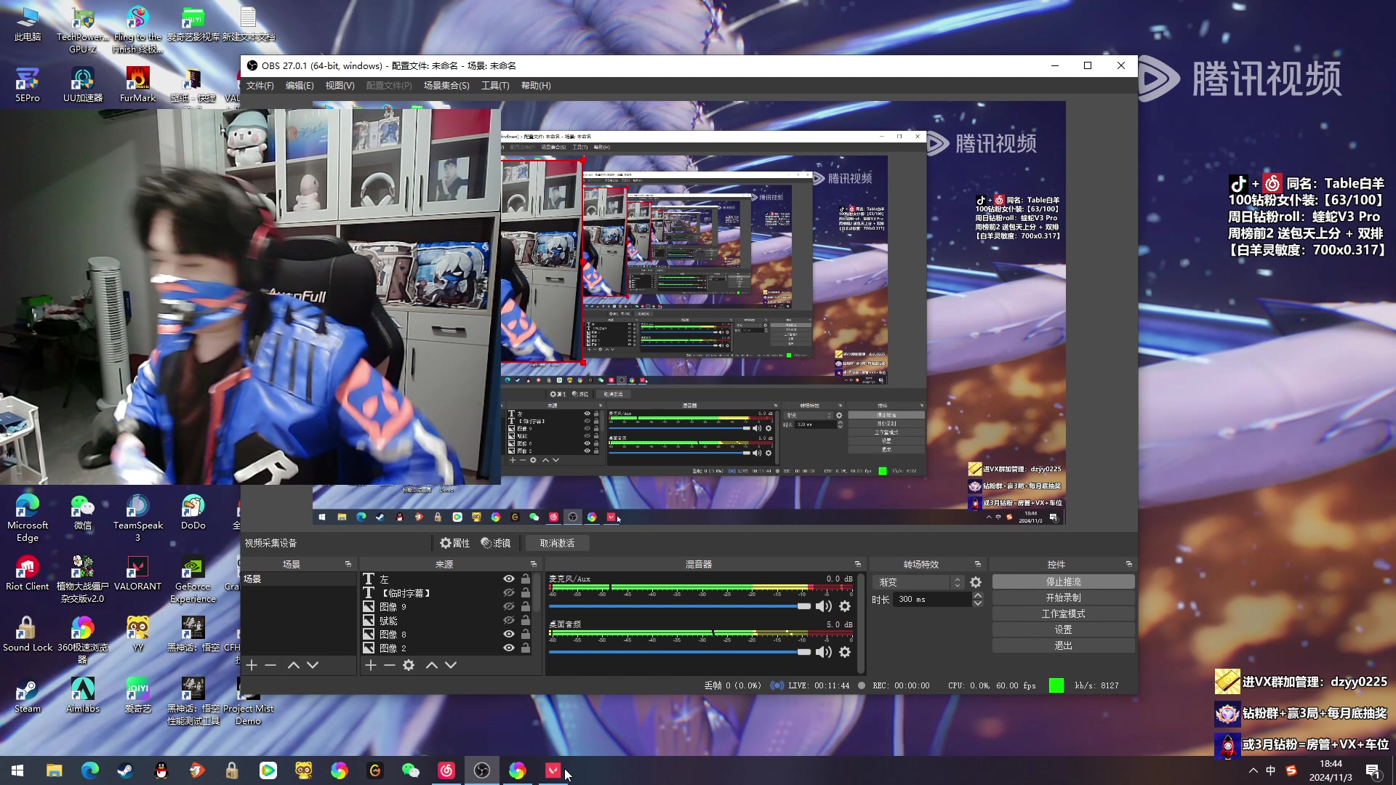Undock the 来源 panel
1396x785 pixels.
[x=534, y=565]
